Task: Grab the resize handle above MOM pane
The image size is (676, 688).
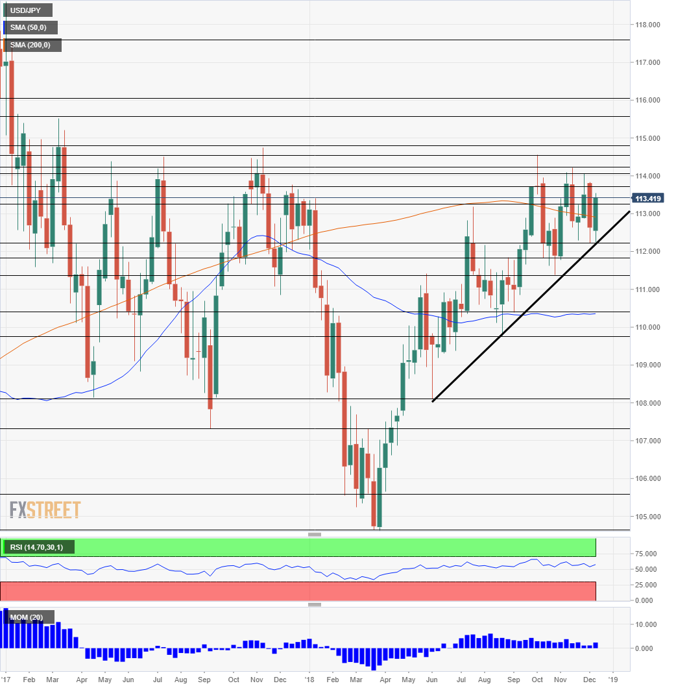Action: (x=315, y=604)
